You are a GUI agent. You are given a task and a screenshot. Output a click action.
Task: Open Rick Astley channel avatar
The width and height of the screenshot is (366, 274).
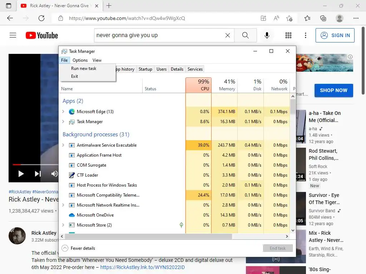pyautogui.click(x=17, y=236)
